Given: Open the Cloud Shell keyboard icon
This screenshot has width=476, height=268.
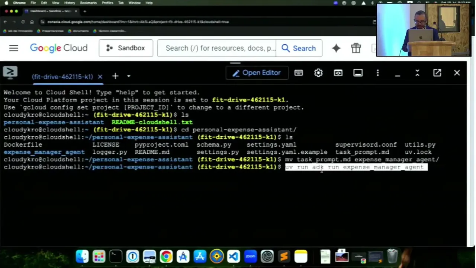Looking at the screenshot, I should click(299, 73).
